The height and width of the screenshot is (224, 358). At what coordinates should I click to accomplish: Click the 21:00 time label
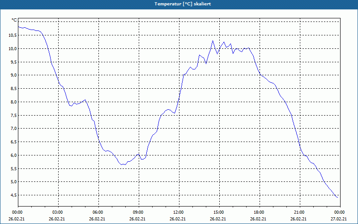coord(299,212)
